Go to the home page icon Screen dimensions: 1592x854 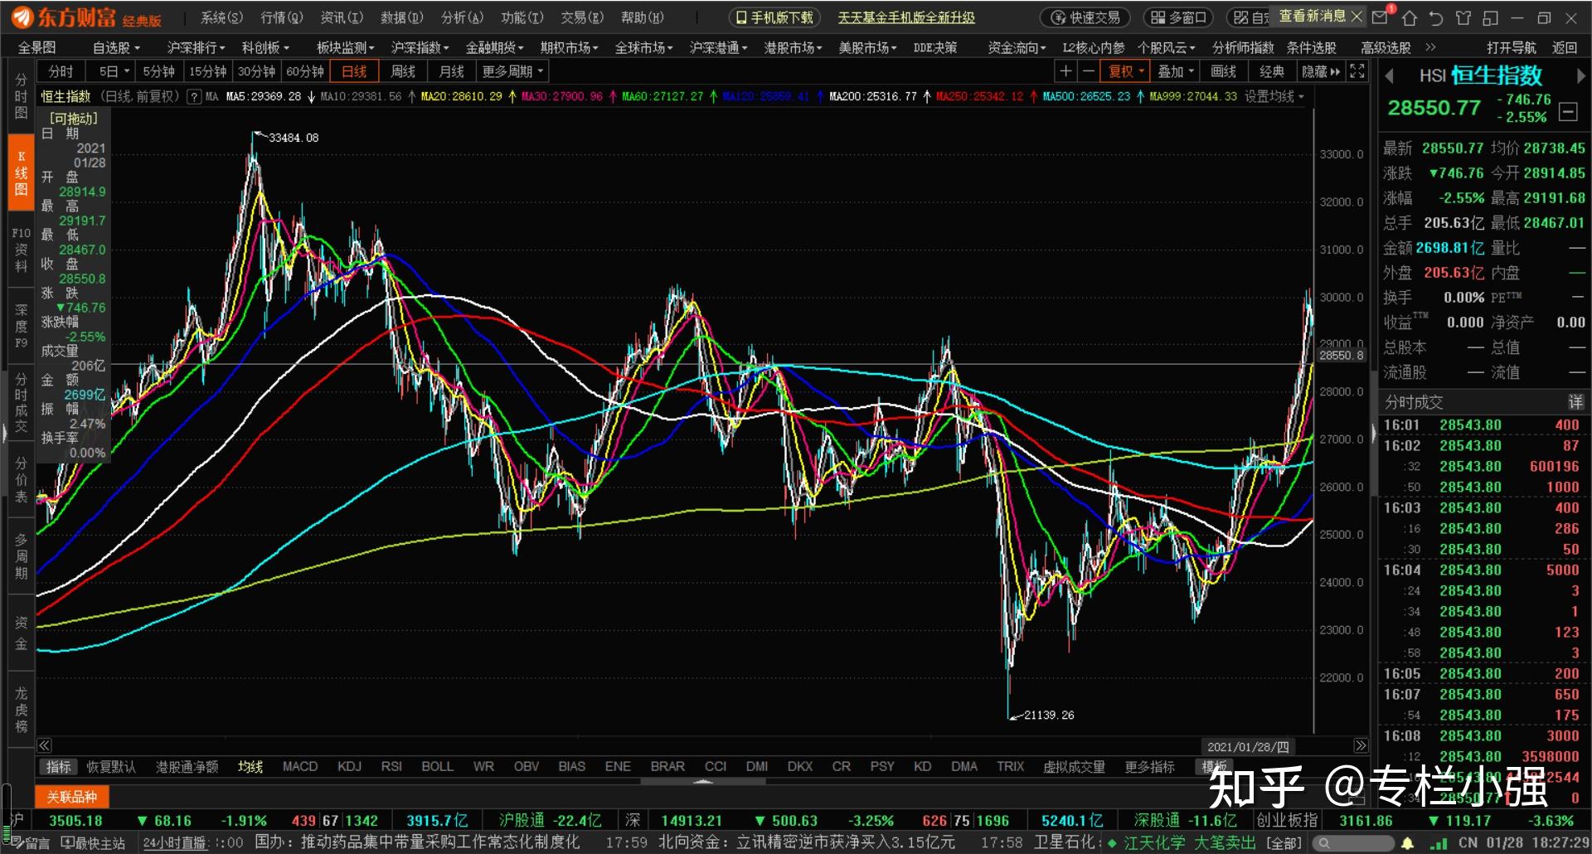point(1410,17)
